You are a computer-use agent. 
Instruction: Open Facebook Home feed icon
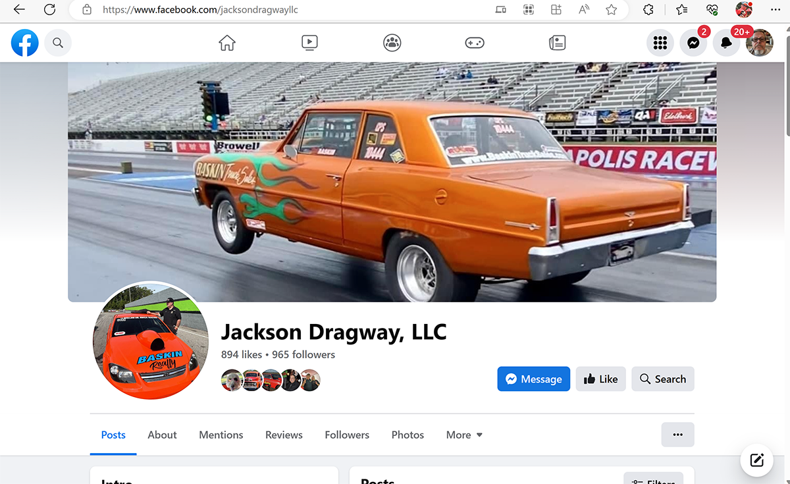tap(227, 43)
